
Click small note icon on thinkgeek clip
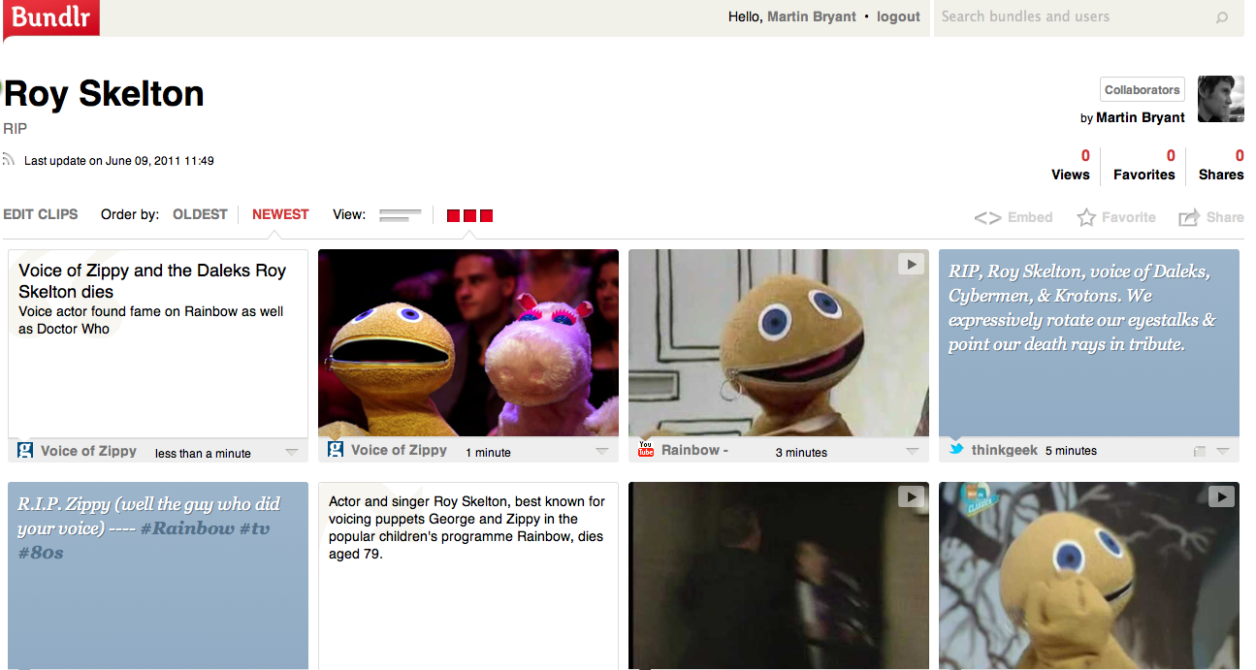tap(1200, 452)
